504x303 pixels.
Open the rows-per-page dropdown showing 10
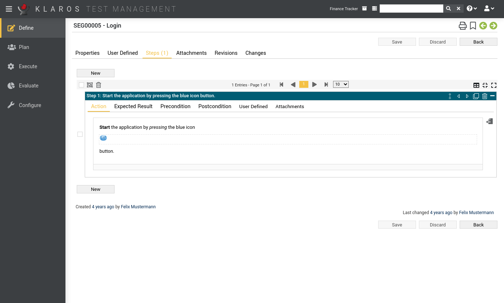pyautogui.click(x=341, y=85)
